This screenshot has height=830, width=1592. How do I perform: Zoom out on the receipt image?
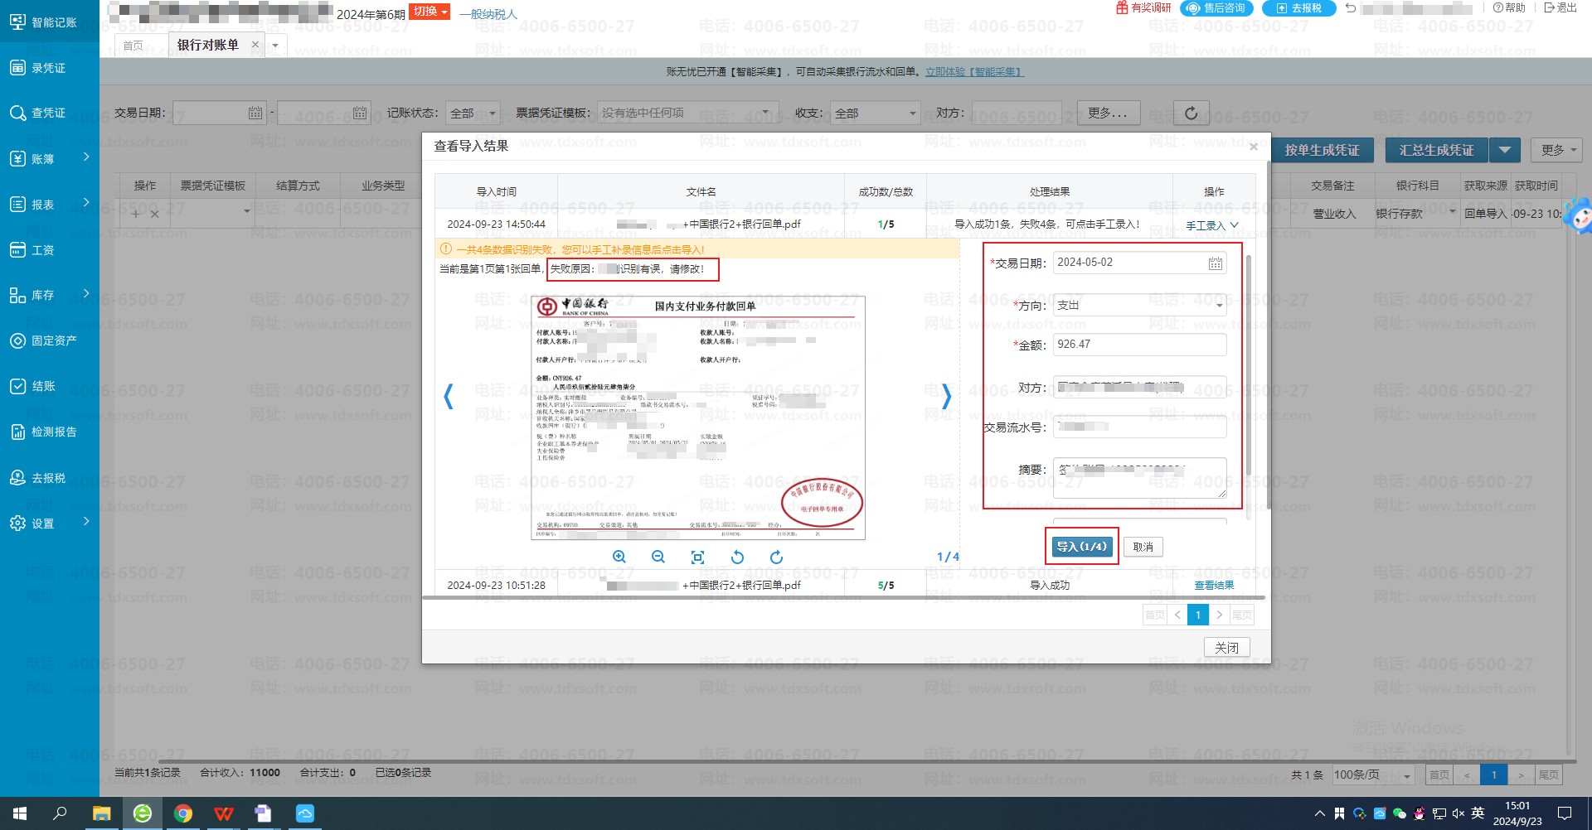point(658,557)
